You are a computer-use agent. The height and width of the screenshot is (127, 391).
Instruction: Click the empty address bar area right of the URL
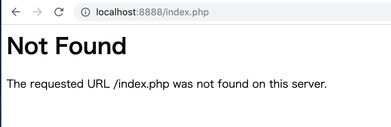(299, 12)
